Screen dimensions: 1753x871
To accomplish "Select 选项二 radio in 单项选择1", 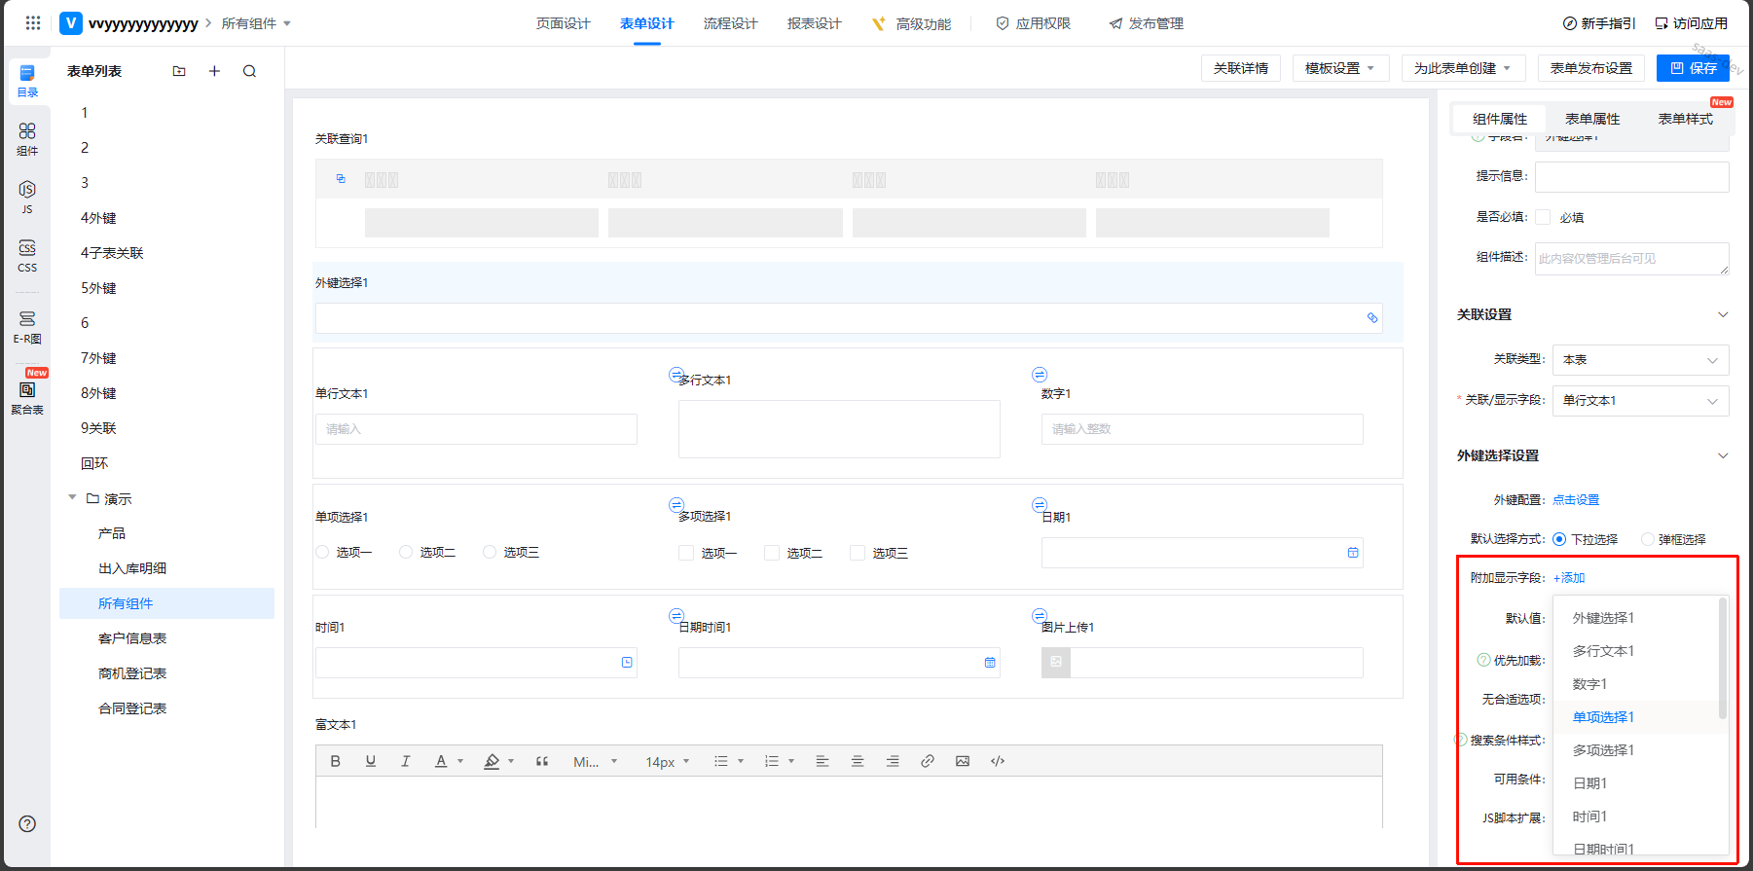I will (x=406, y=552).
